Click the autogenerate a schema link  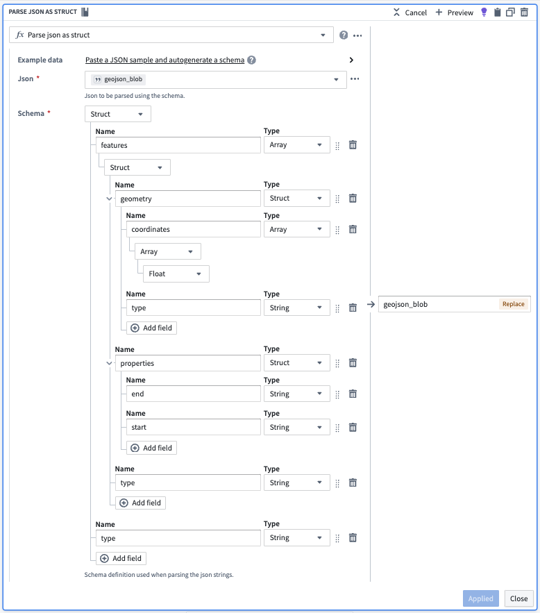point(165,60)
